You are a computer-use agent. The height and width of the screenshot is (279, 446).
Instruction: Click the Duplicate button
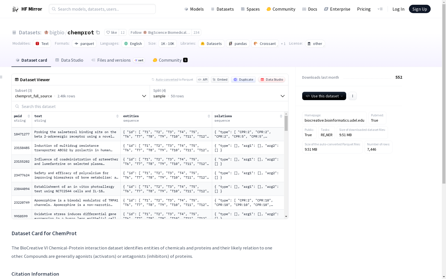(243, 80)
